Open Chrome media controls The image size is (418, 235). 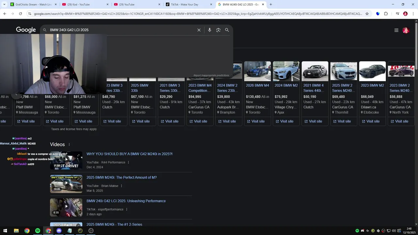(397, 14)
